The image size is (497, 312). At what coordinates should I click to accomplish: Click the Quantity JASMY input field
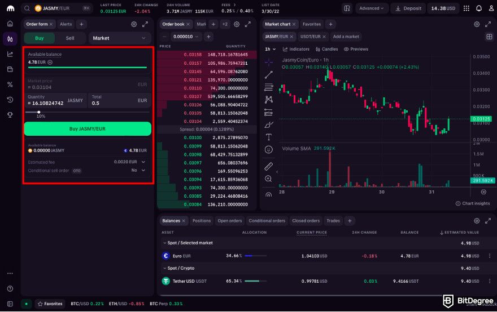click(x=55, y=100)
